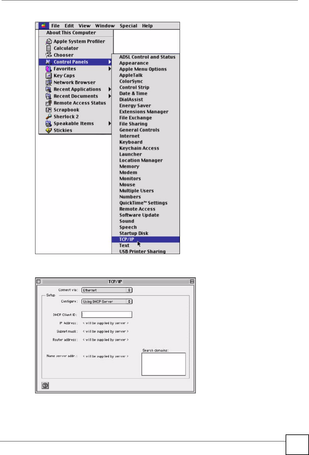Click the Recent Applications icon
Screen dimensions: 309x455
point(48,89)
